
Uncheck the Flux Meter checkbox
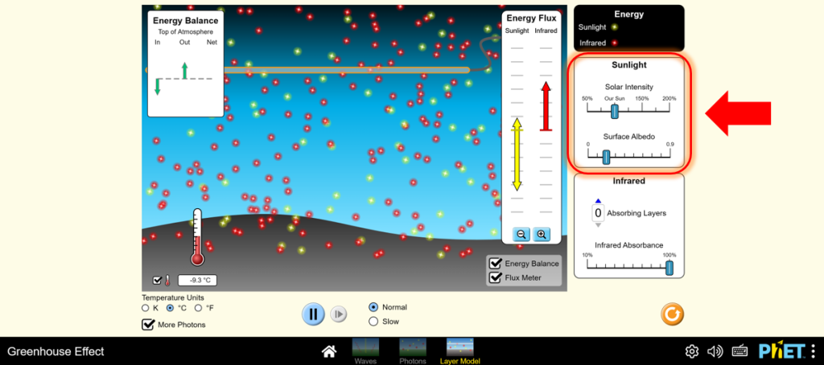[495, 277]
